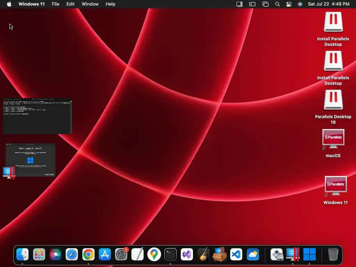Open Launchpad in the Dock
The height and width of the screenshot is (267, 356).
(39, 254)
